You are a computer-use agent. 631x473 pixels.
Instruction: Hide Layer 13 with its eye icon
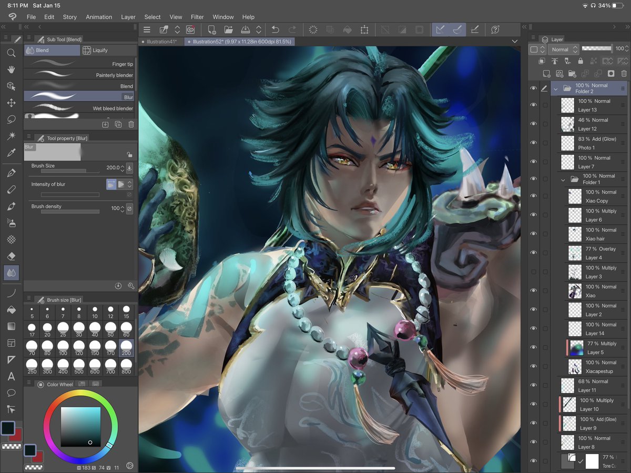[534, 105]
